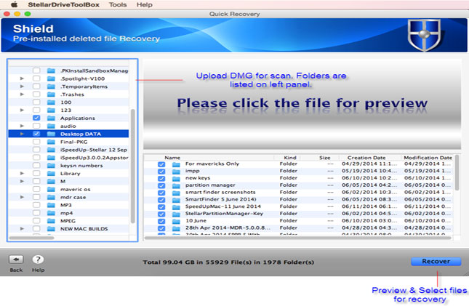Screen dimensions: 469x306
Task: Click the file list horizontal scrollbar
Action: click(x=298, y=238)
